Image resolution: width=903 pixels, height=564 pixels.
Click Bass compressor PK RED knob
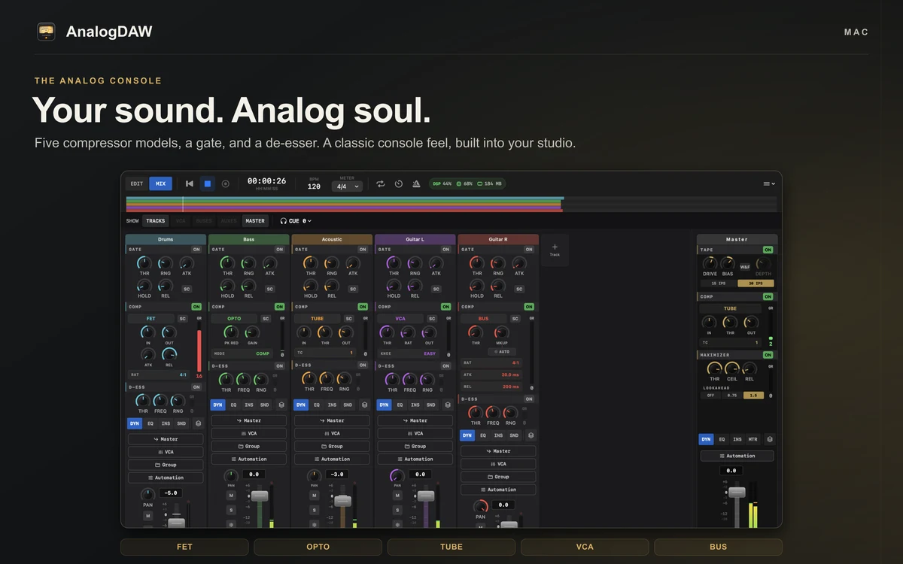click(231, 332)
